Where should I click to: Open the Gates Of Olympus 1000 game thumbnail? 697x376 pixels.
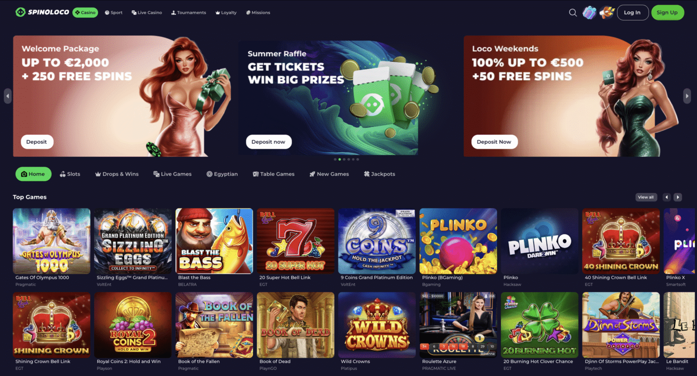coord(51,241)
